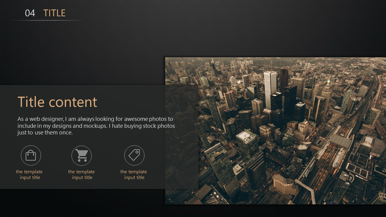The height and width of the screenshot is (217, 386).
Task: Select the label under the shopping bag
Action: (29, 175)
